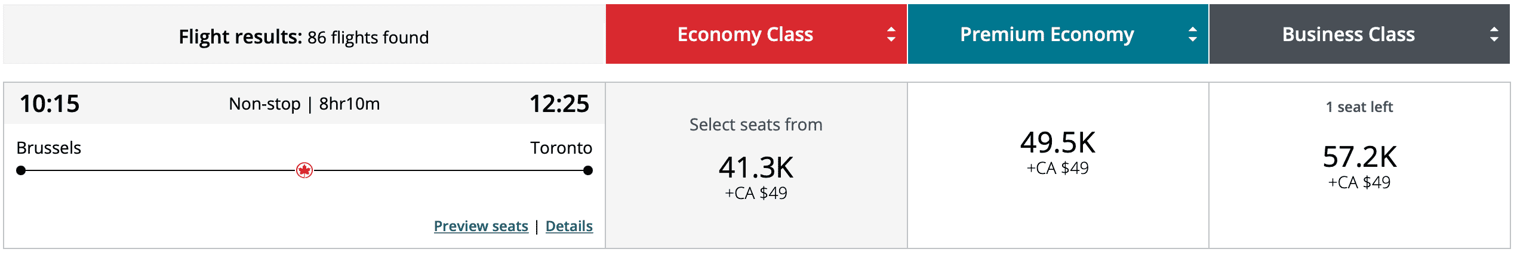Click the Air Canada maple leaf logo
The image size is (1514, 255).
(304, 170)
